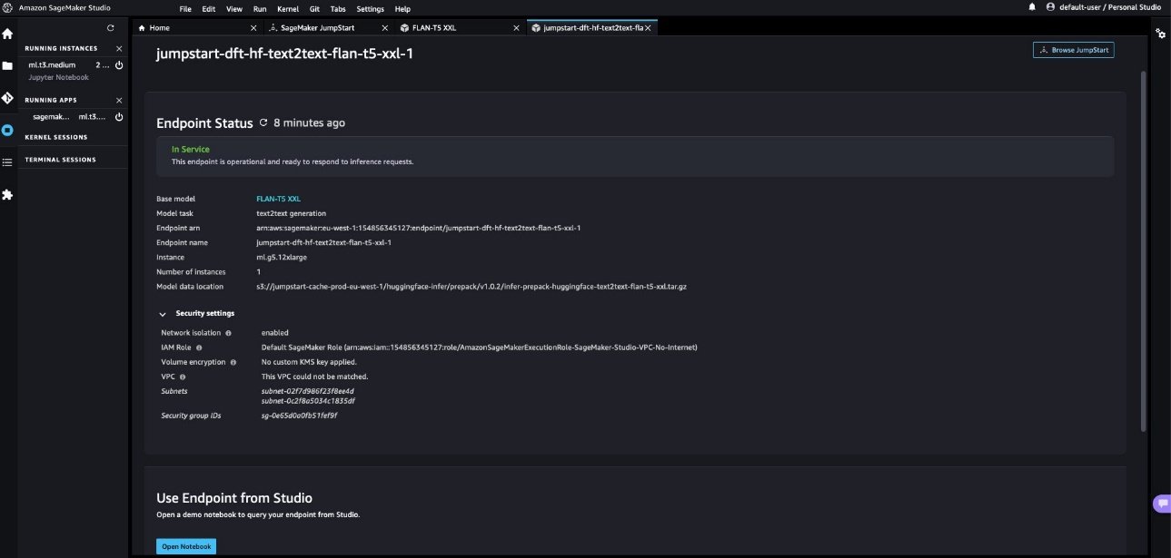This screenshot has height=558, width=1171.
Task: Click the security group ID sg-0e65d0a0fb51fef9f
Action: point(300,416)
